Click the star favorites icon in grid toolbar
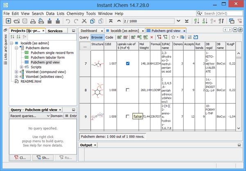This screenshot has width=246, height=171. coord(173,37)
